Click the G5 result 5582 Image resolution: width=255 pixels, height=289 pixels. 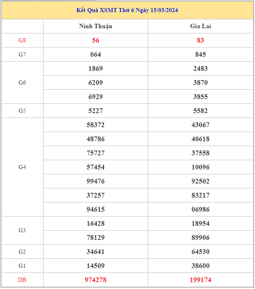pyautogui.click(x=200, y=111)
